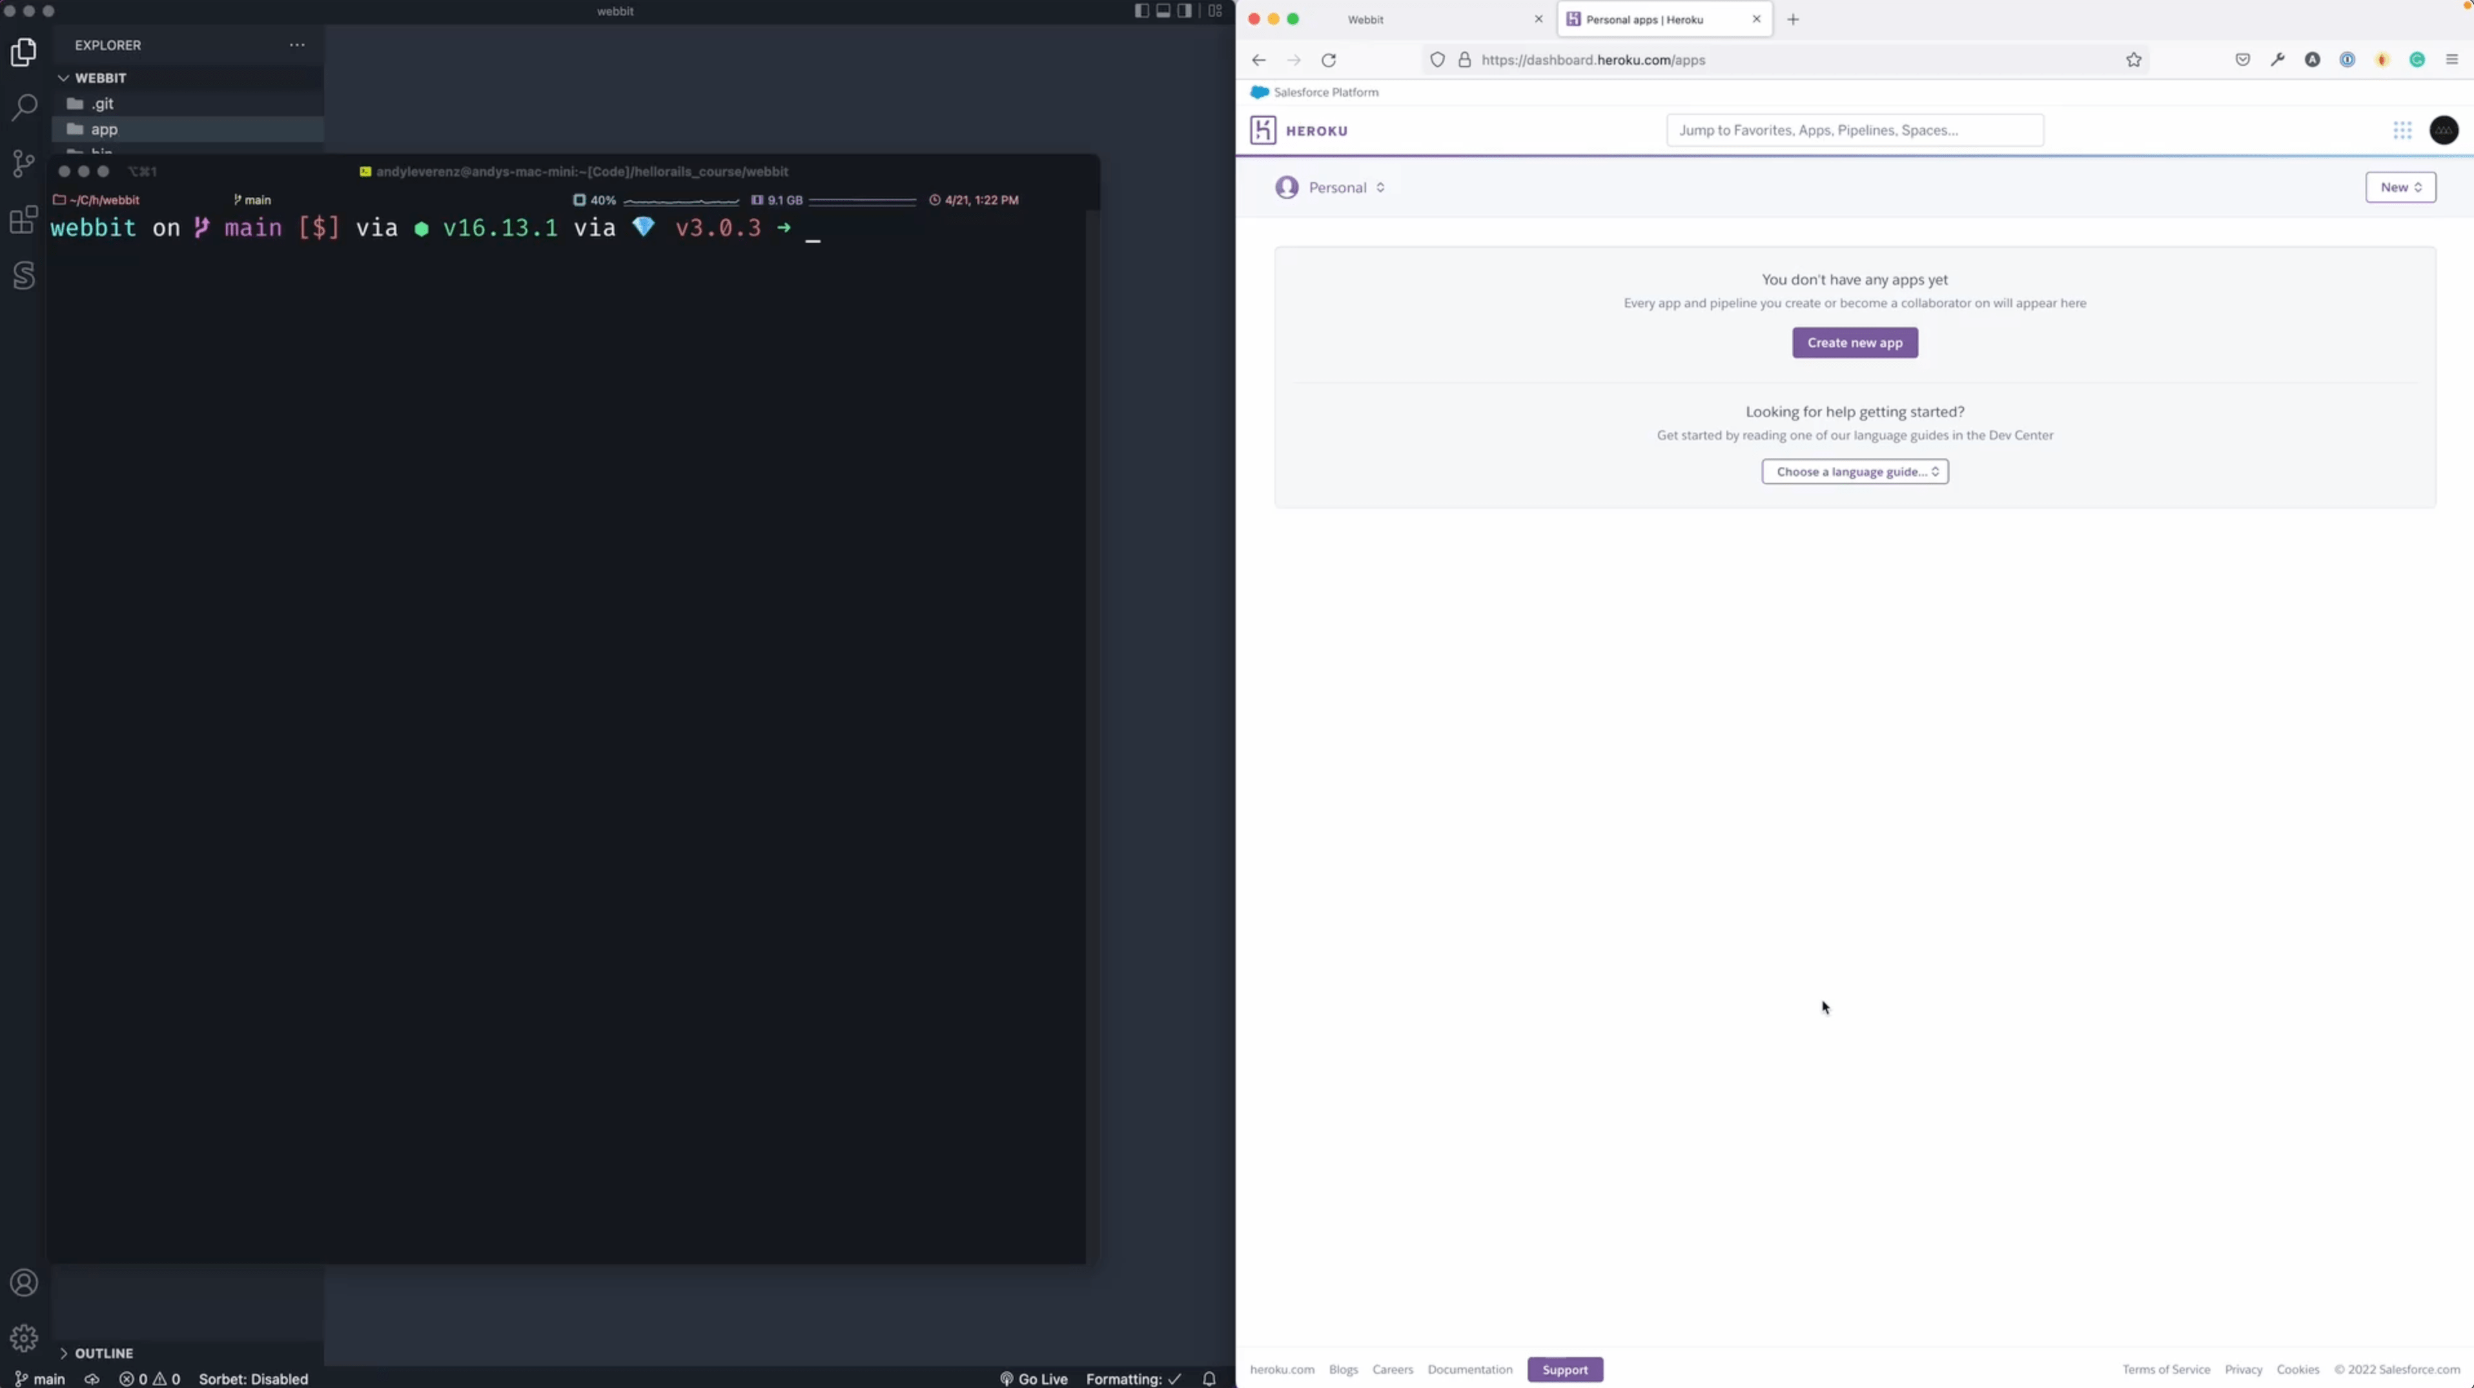Open the wrench devtools icon in toolbar

point(2277,59)
